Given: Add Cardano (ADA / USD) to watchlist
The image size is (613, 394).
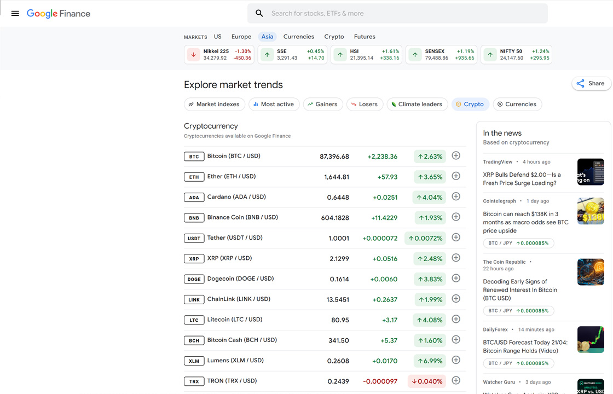Looking at the screenshot, I should coord(456,196).
